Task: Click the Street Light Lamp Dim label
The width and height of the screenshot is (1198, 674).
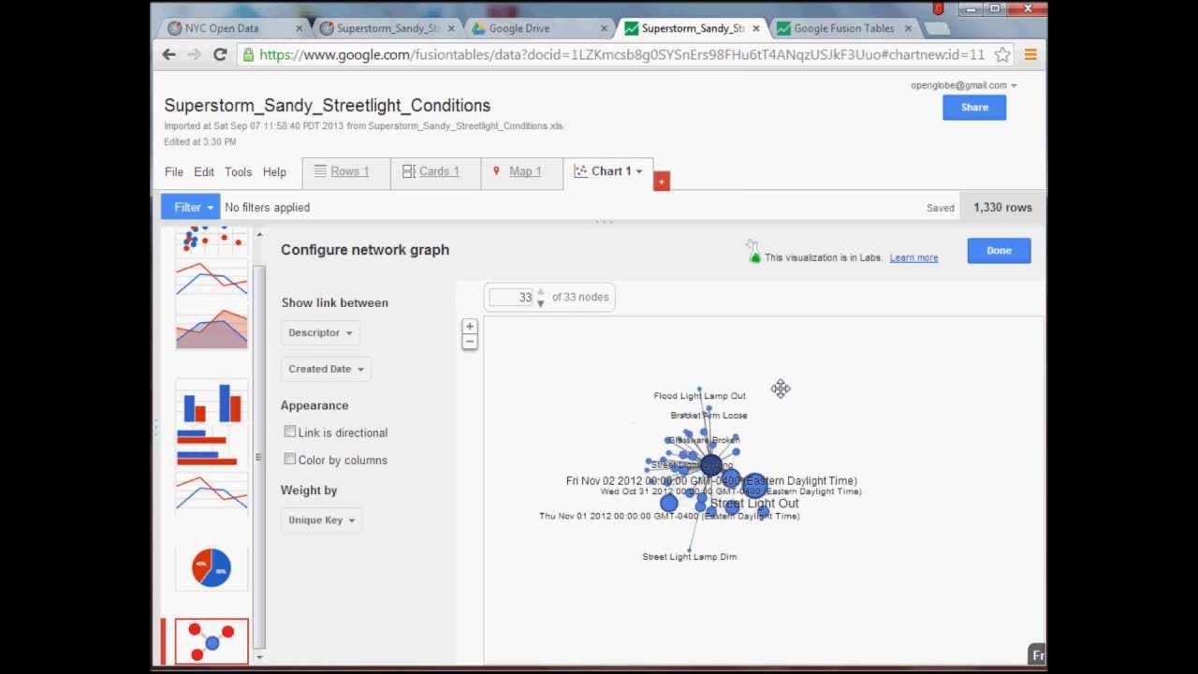Action: coord(690,557)
